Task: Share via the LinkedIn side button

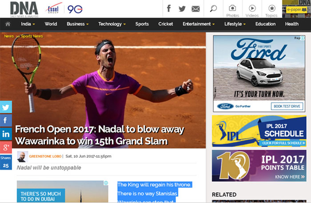Action: [x=6, y=134]
